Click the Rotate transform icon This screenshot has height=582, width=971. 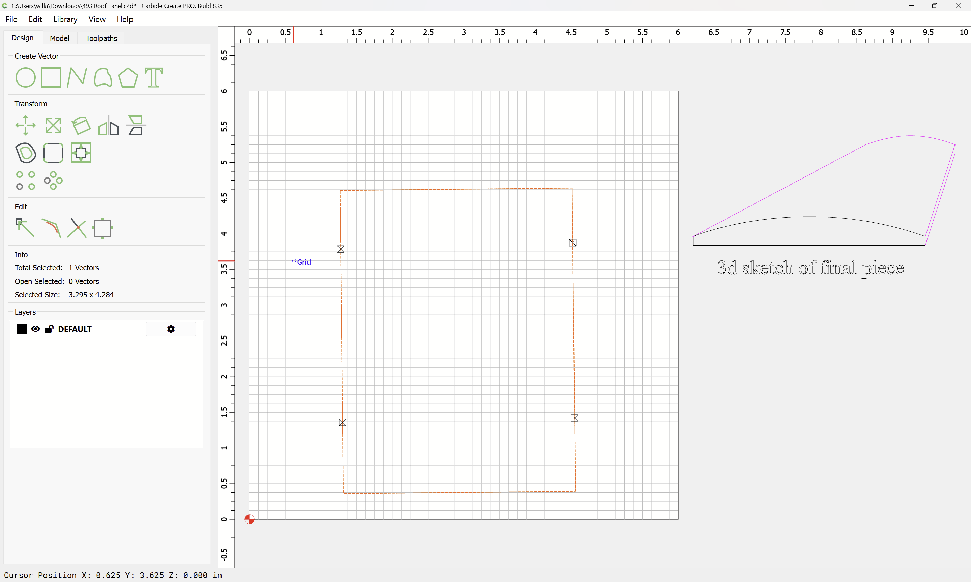tap(81, 126)
